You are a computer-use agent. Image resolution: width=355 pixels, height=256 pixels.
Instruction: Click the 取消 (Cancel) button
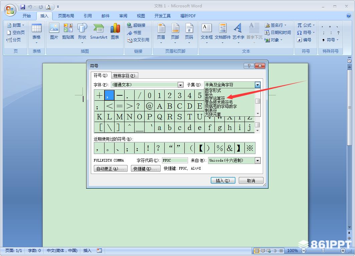[x=251, y=181]
